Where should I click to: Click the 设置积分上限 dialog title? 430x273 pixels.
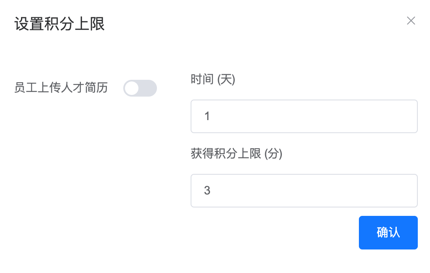[59, 24]
